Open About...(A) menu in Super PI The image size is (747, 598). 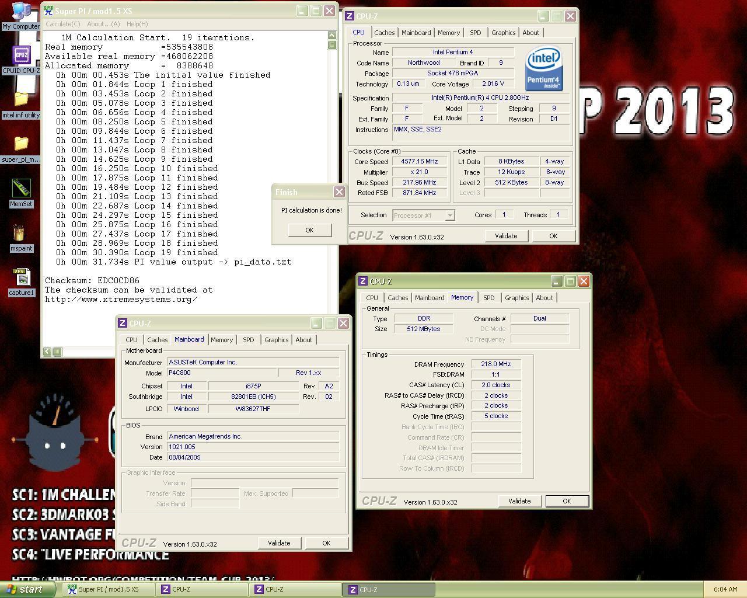coord(103,24)
